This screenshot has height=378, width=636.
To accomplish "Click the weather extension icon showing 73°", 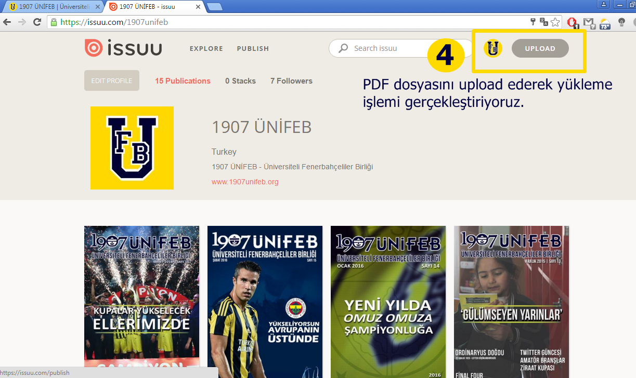I will [605, 23].
